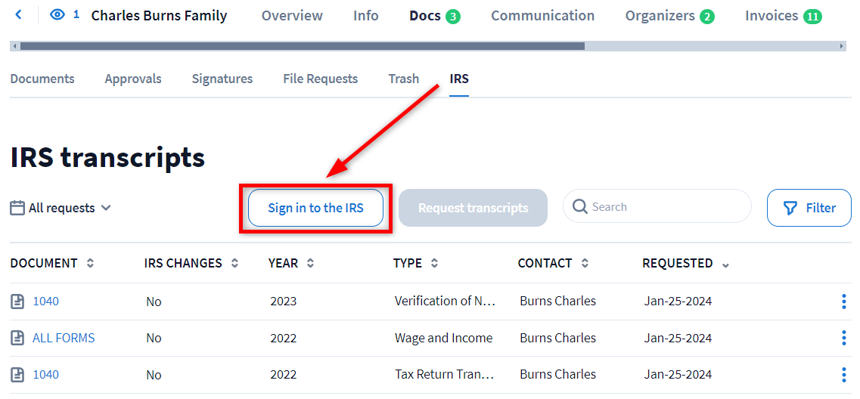Screen dimensions: 860x399
Task: Open the ALL FORMS transcript link
Action: coord(64,339)
